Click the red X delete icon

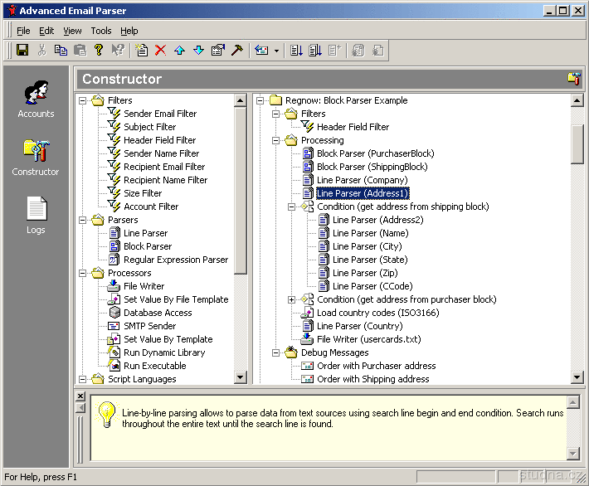(x=160, y=51)
